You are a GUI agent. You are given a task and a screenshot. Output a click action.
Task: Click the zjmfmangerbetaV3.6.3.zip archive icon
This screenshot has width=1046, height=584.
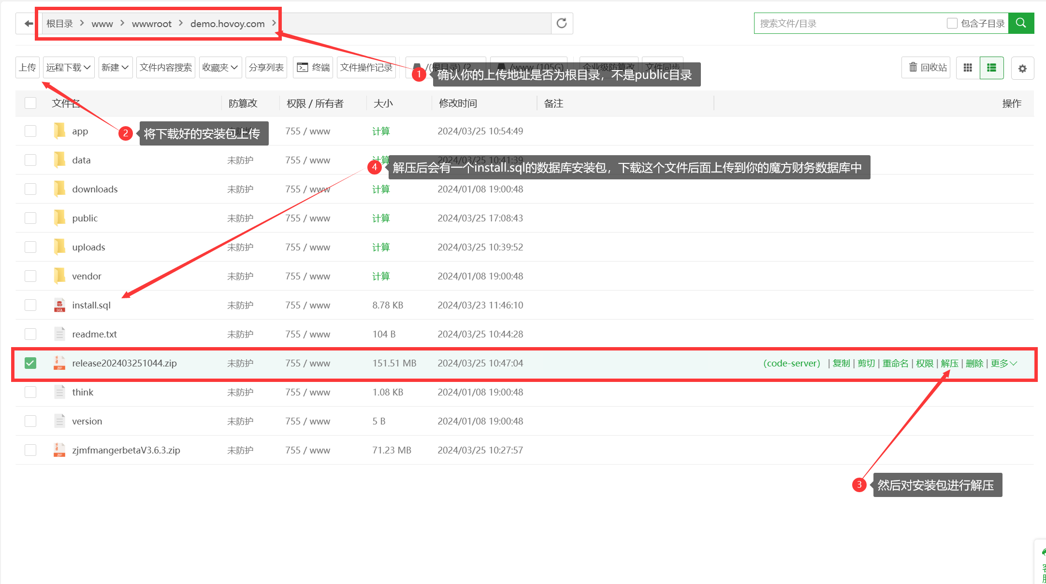(x=59, y=450)
